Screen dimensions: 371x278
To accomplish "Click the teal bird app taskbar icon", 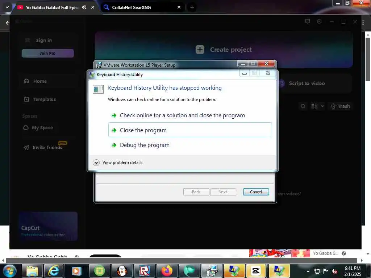I will click(x=189, y=271).
